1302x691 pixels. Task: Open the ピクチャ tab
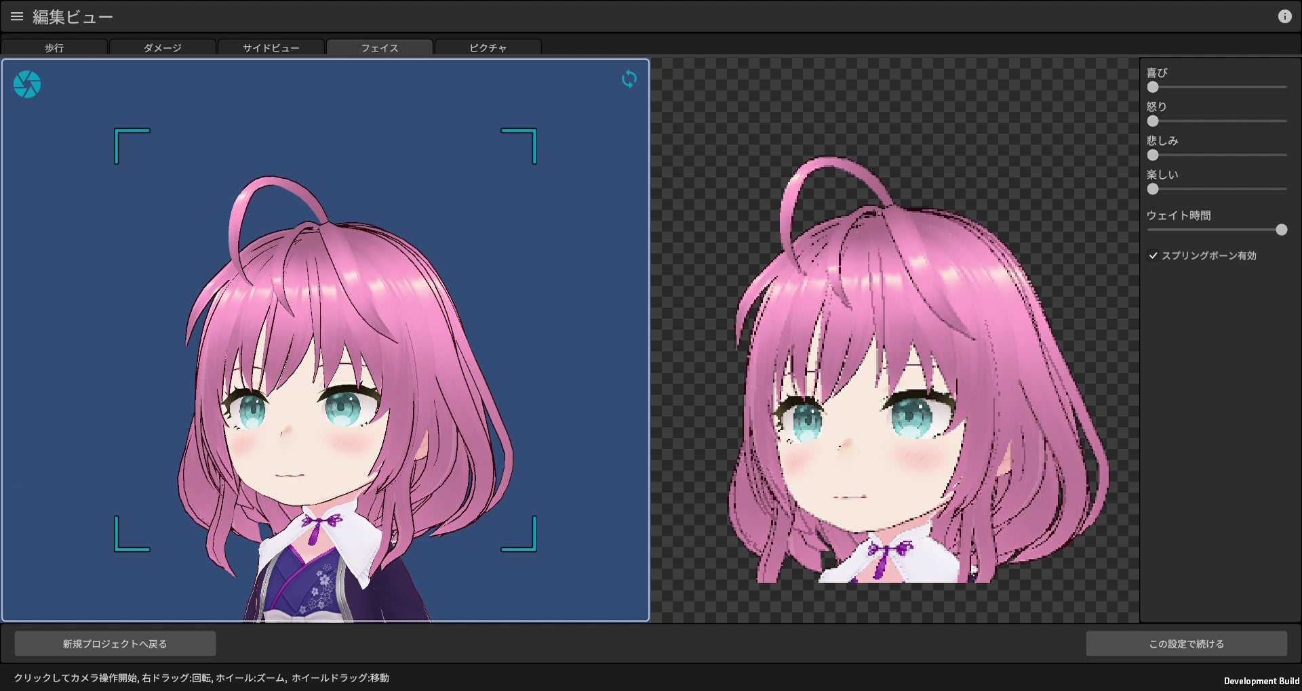pos(488,47)
